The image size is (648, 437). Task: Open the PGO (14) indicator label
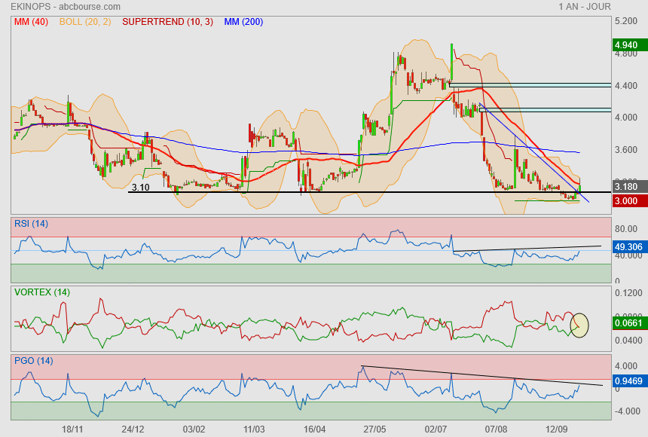click(x=33, y=360)
